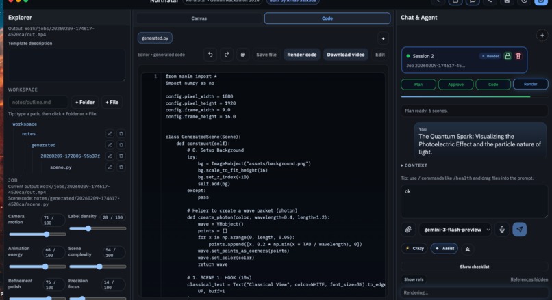
Task: Delete the generated folder with trash icon
Action: [121, 145]
